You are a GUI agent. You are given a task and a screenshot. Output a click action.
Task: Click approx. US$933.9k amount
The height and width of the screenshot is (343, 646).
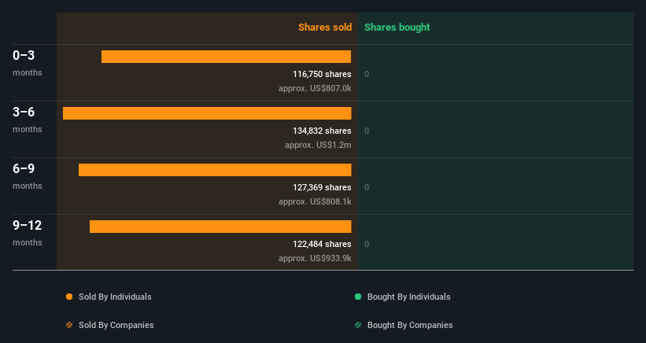pos(315,258)
